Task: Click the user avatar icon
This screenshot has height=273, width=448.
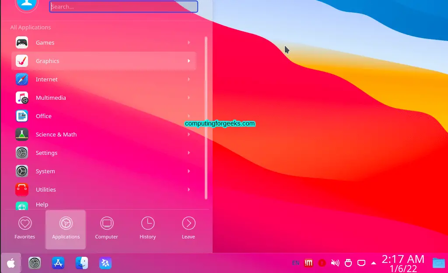Action: [27, 5]
